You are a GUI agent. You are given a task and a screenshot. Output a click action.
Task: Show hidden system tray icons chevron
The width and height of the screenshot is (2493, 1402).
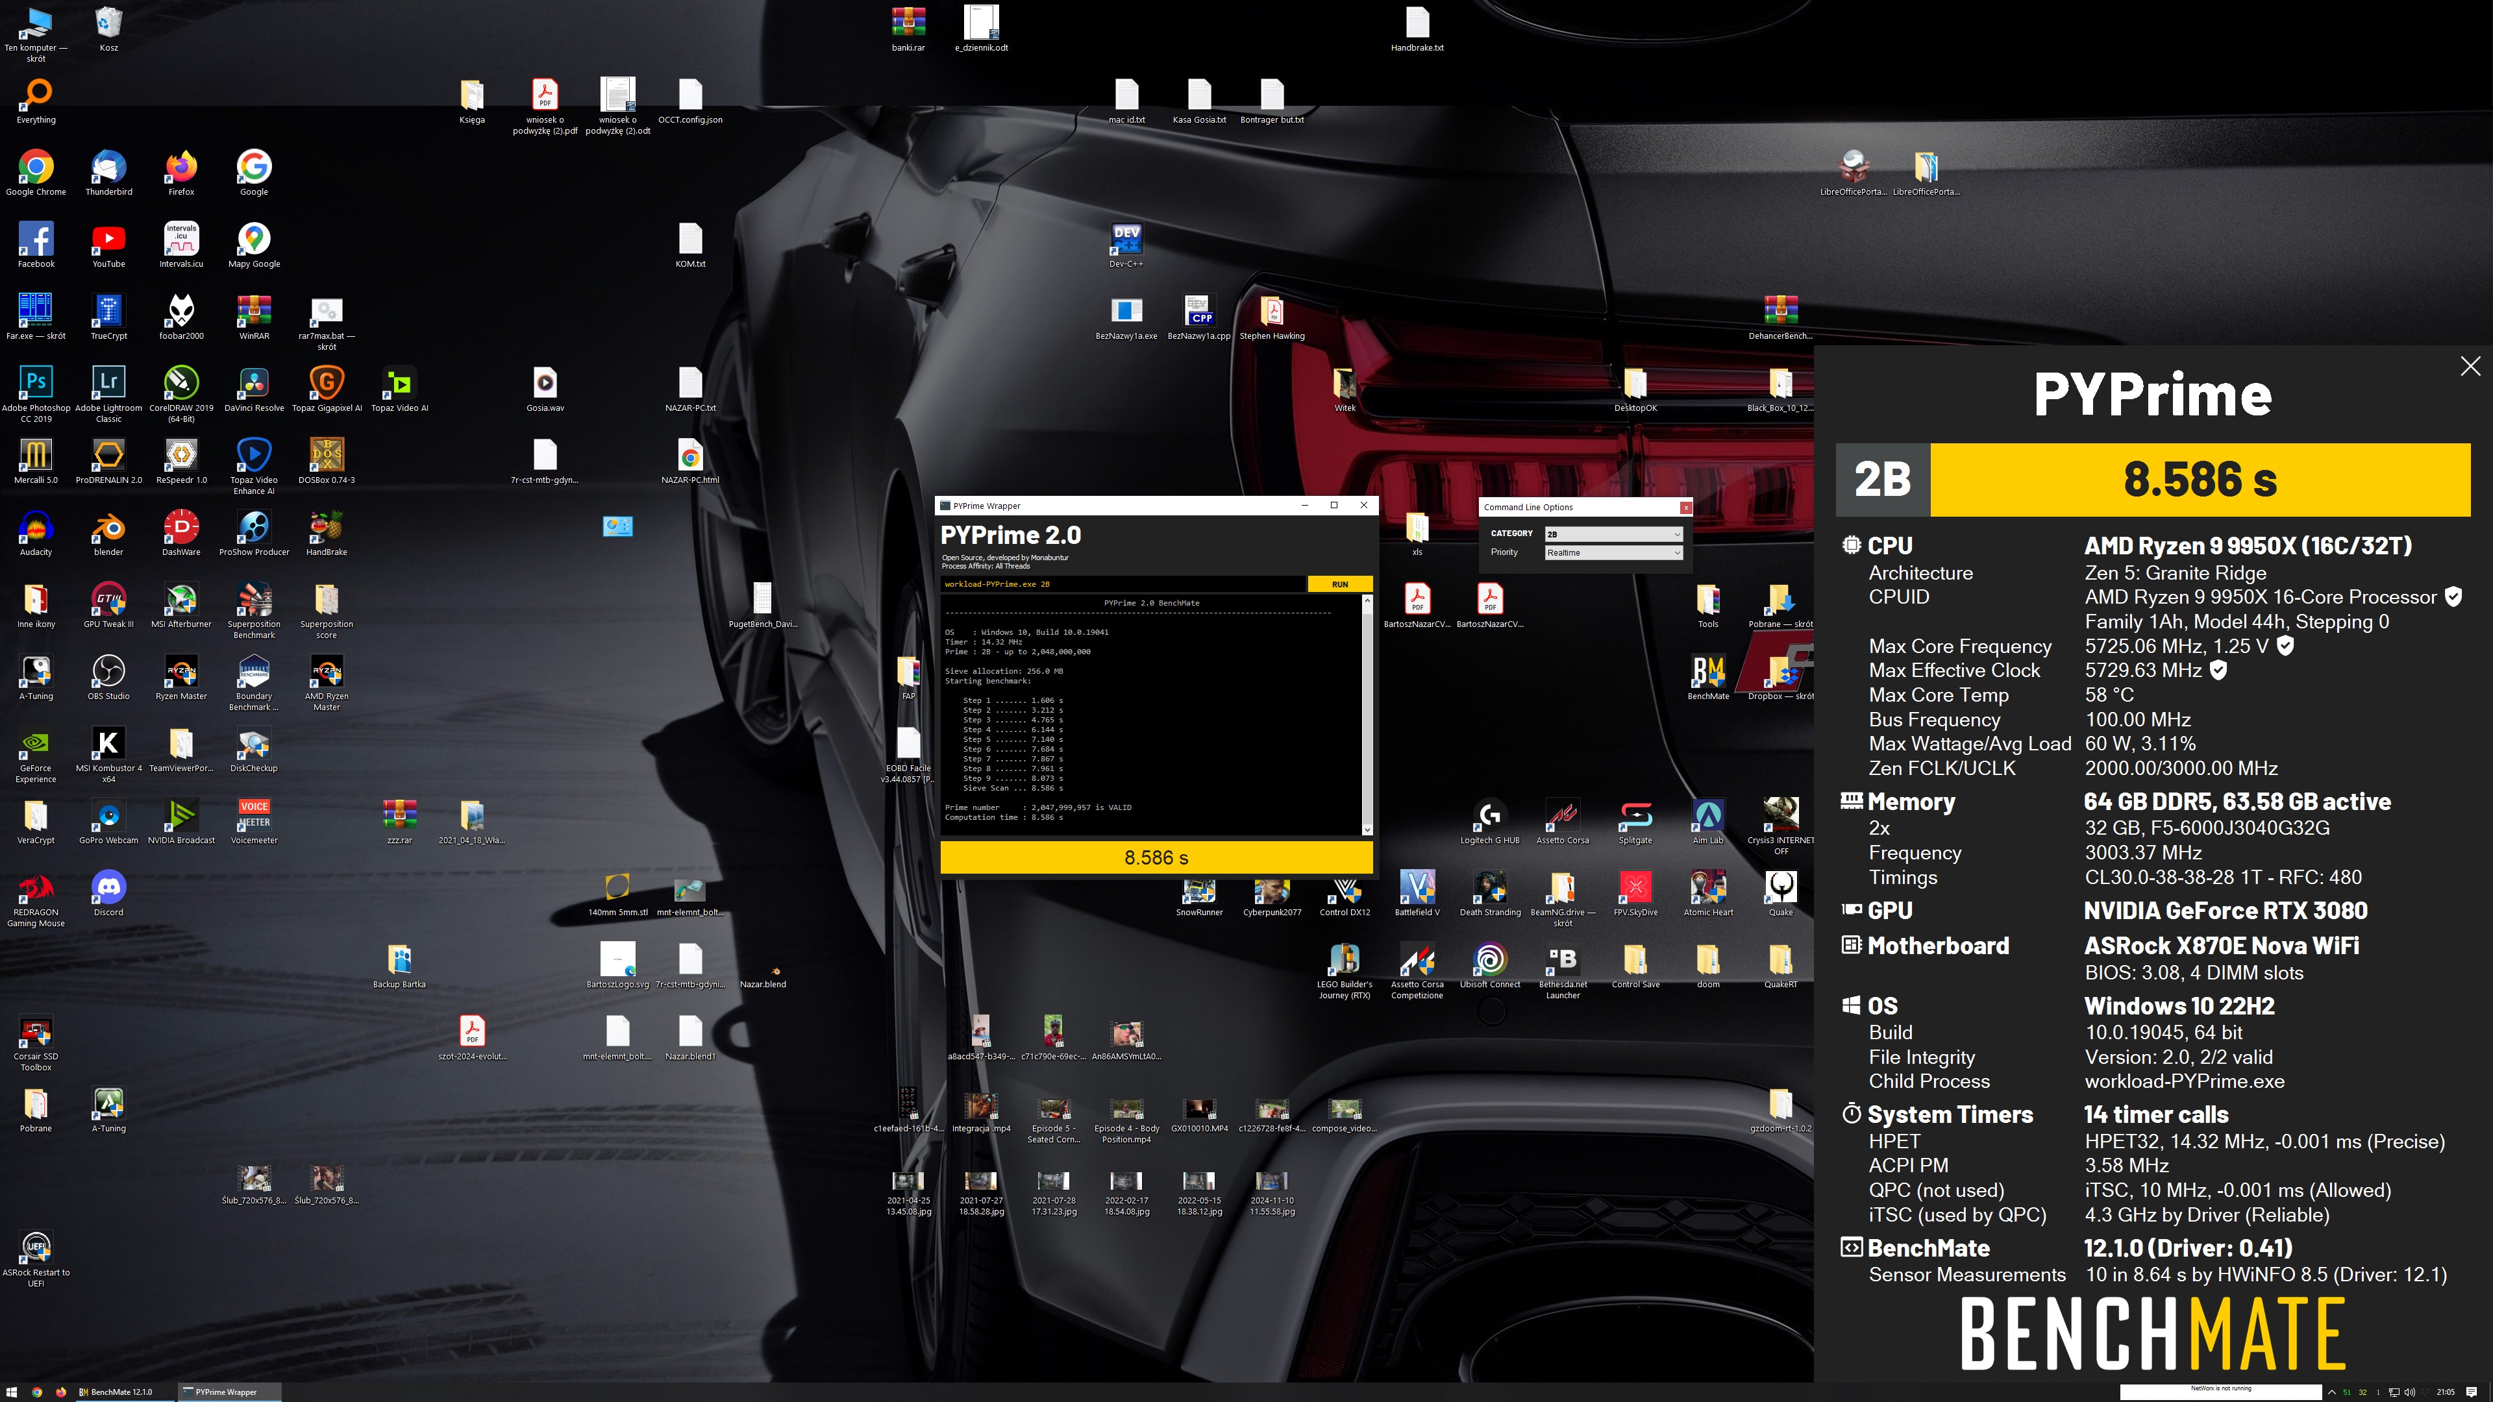click(x=2331, y=1392)
